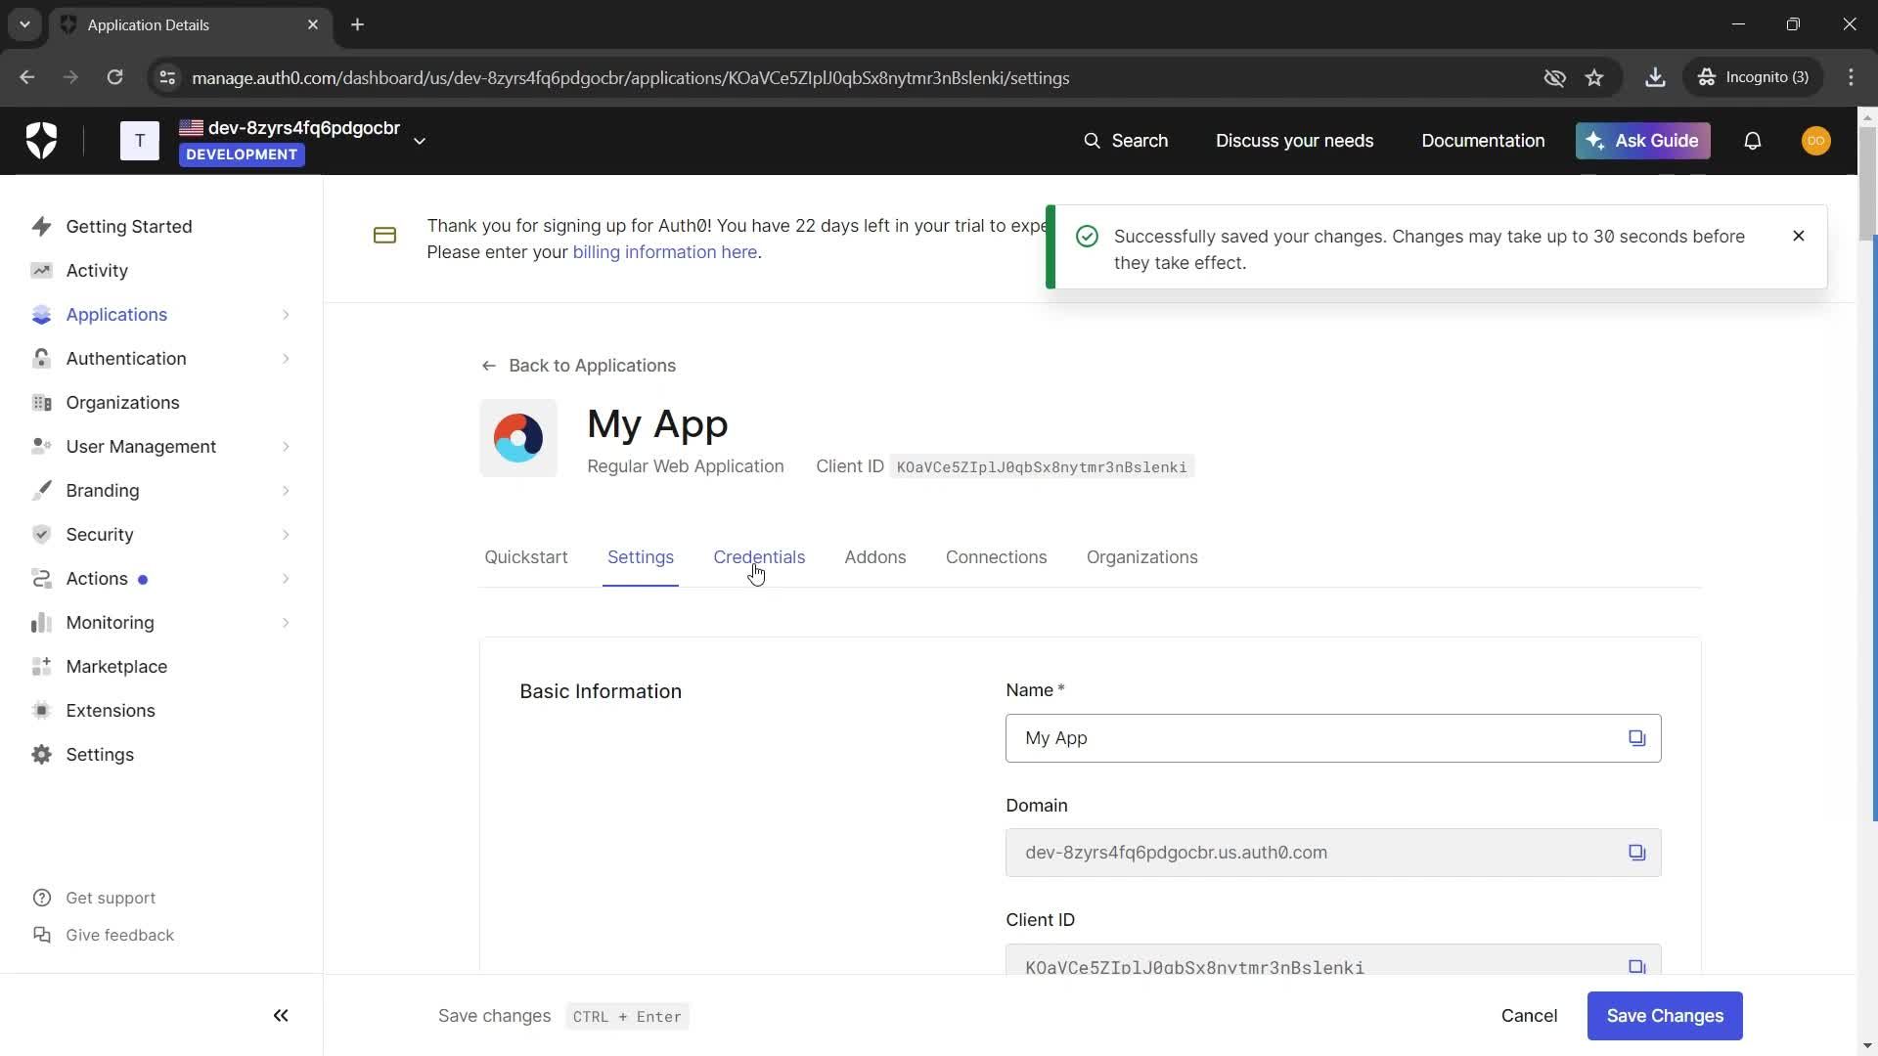The width and height of the screenshot is (1878, 1056).
Task: Click the page vertical scrollbar
Action: coord(1867,184)
